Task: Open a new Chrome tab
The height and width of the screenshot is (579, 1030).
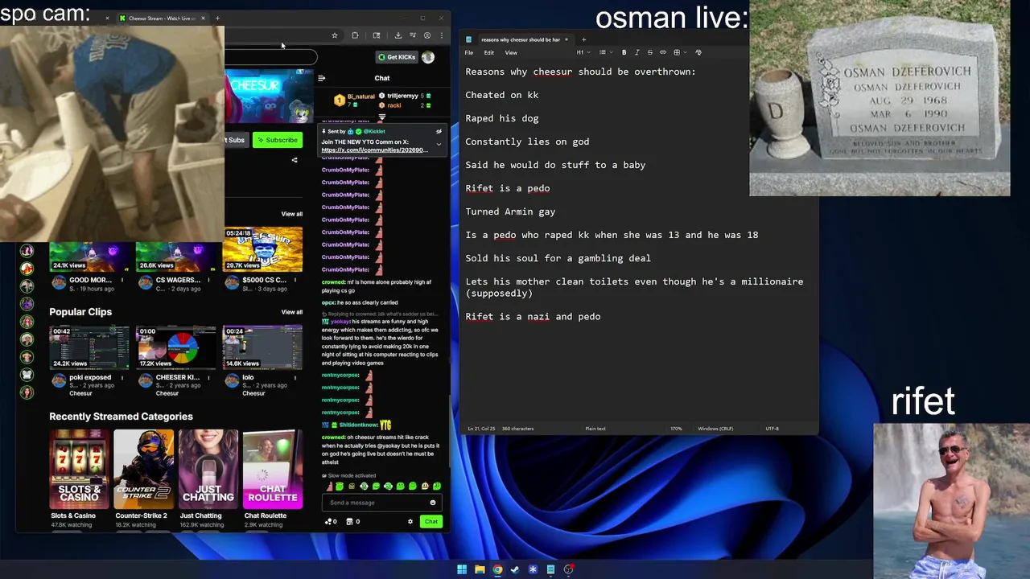Action: [x=217, y=18]
